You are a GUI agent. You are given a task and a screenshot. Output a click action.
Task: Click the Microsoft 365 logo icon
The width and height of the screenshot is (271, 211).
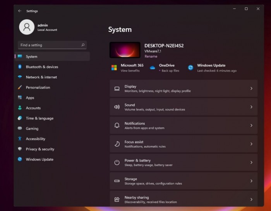click(114, 68)
